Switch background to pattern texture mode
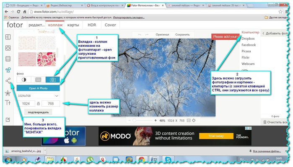The image size is (293, 167). click(x=38, y=80)
